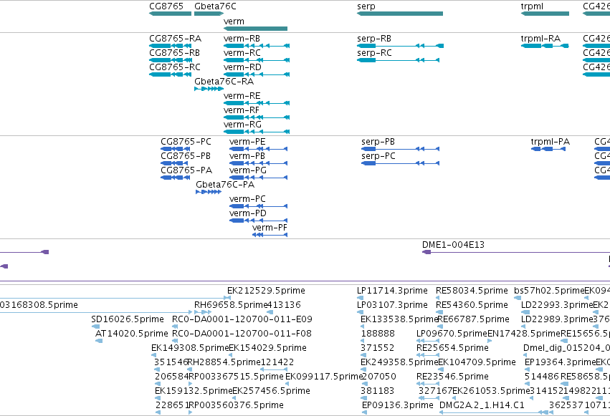This screenshot has height=416, width=610.
Task: Click EST AT14020.5prime
Action: [99, 341]
